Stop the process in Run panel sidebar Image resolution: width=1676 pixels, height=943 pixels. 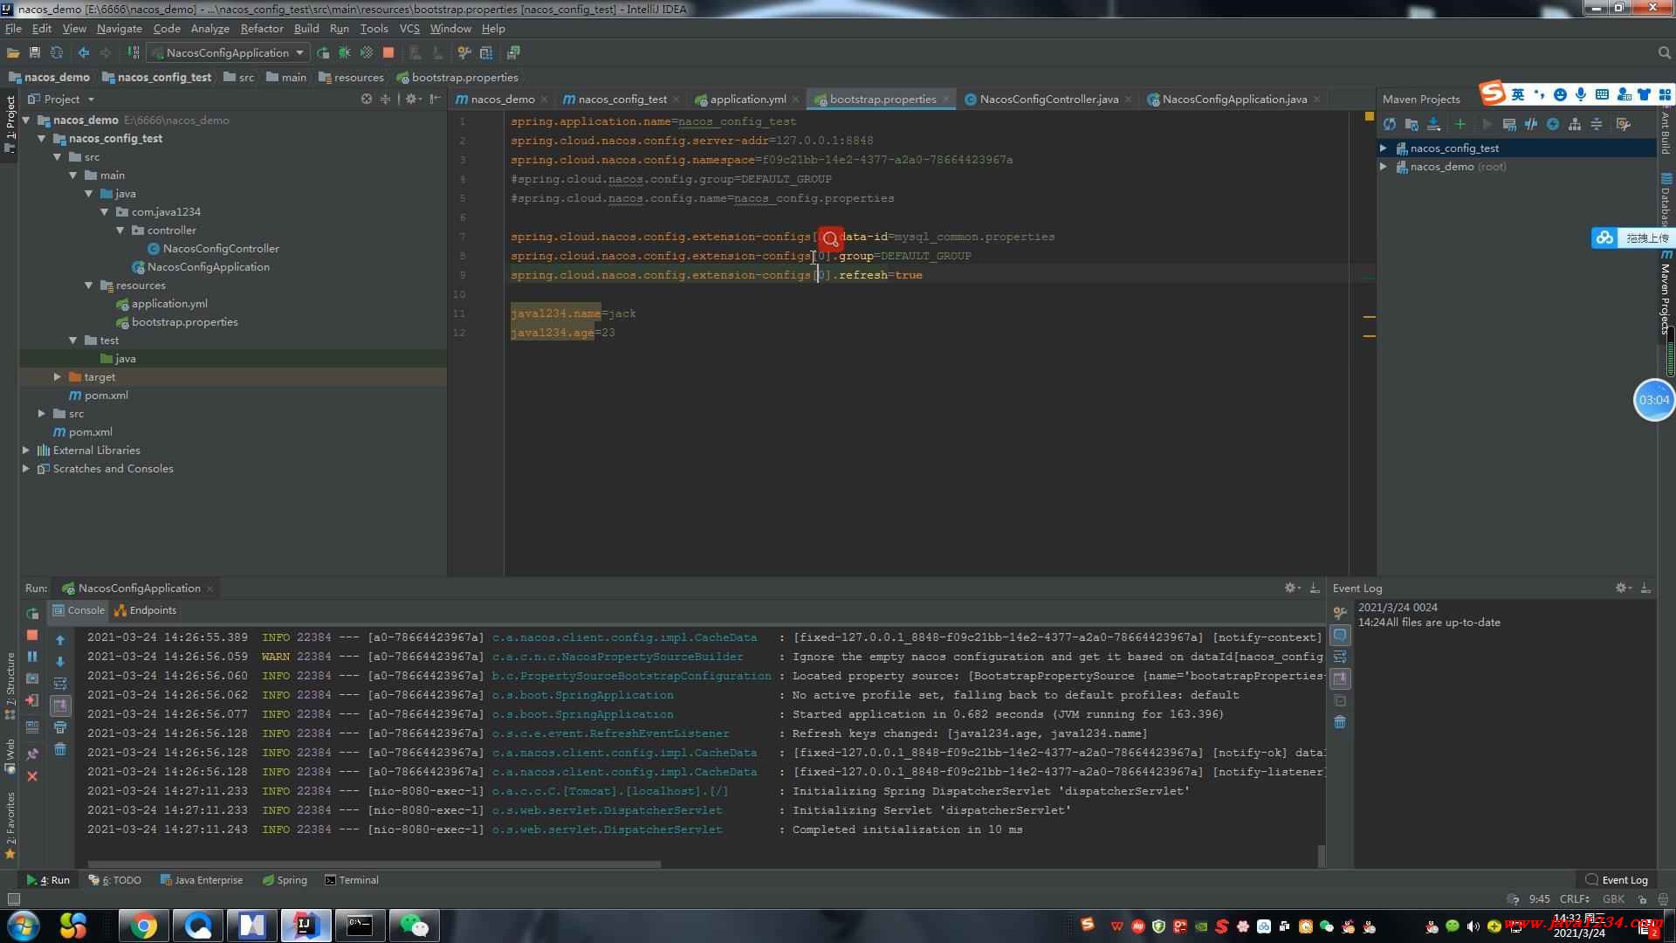(32, 635)
